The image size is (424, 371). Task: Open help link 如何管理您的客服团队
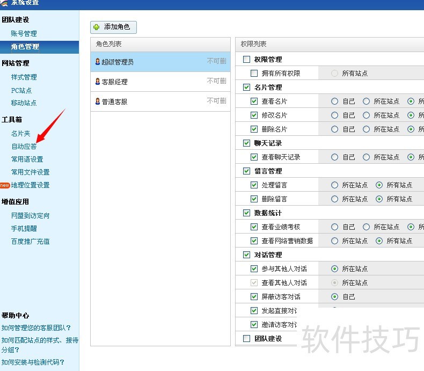[36, 328]
